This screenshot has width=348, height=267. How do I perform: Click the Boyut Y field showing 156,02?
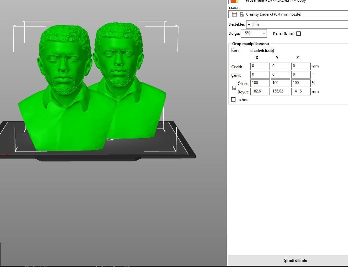280,91
